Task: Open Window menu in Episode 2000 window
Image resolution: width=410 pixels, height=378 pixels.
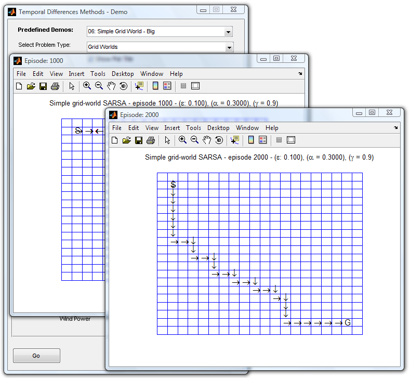Action: point(247,128)
